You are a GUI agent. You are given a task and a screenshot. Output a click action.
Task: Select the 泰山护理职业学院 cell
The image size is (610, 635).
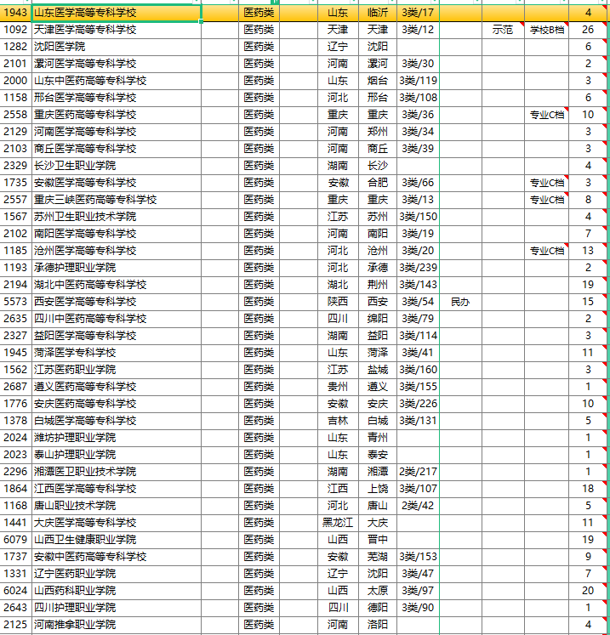coord(117,455)
